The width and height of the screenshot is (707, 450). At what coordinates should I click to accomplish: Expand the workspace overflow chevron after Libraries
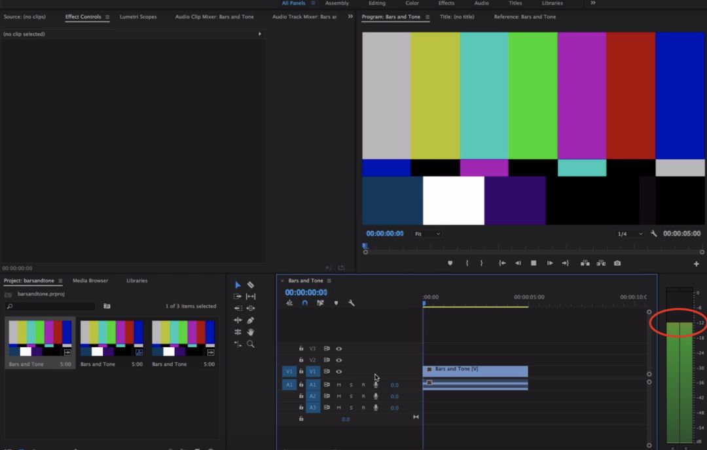click(x=593, y=3)
